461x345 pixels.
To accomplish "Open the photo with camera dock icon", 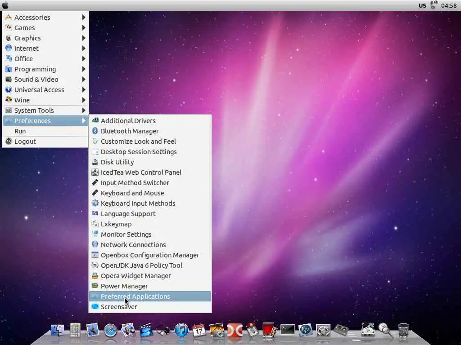I will pyautogui.click(x=217, y=330).
